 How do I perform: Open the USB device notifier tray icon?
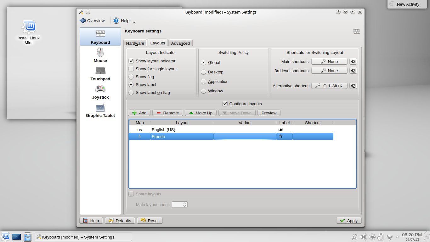372,237
